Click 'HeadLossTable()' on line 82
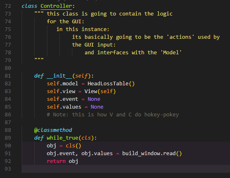 click(x=111, y=84)
